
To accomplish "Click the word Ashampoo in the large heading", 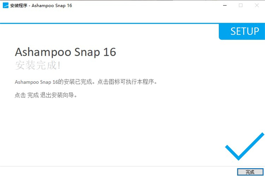I will tap(43, 52).
